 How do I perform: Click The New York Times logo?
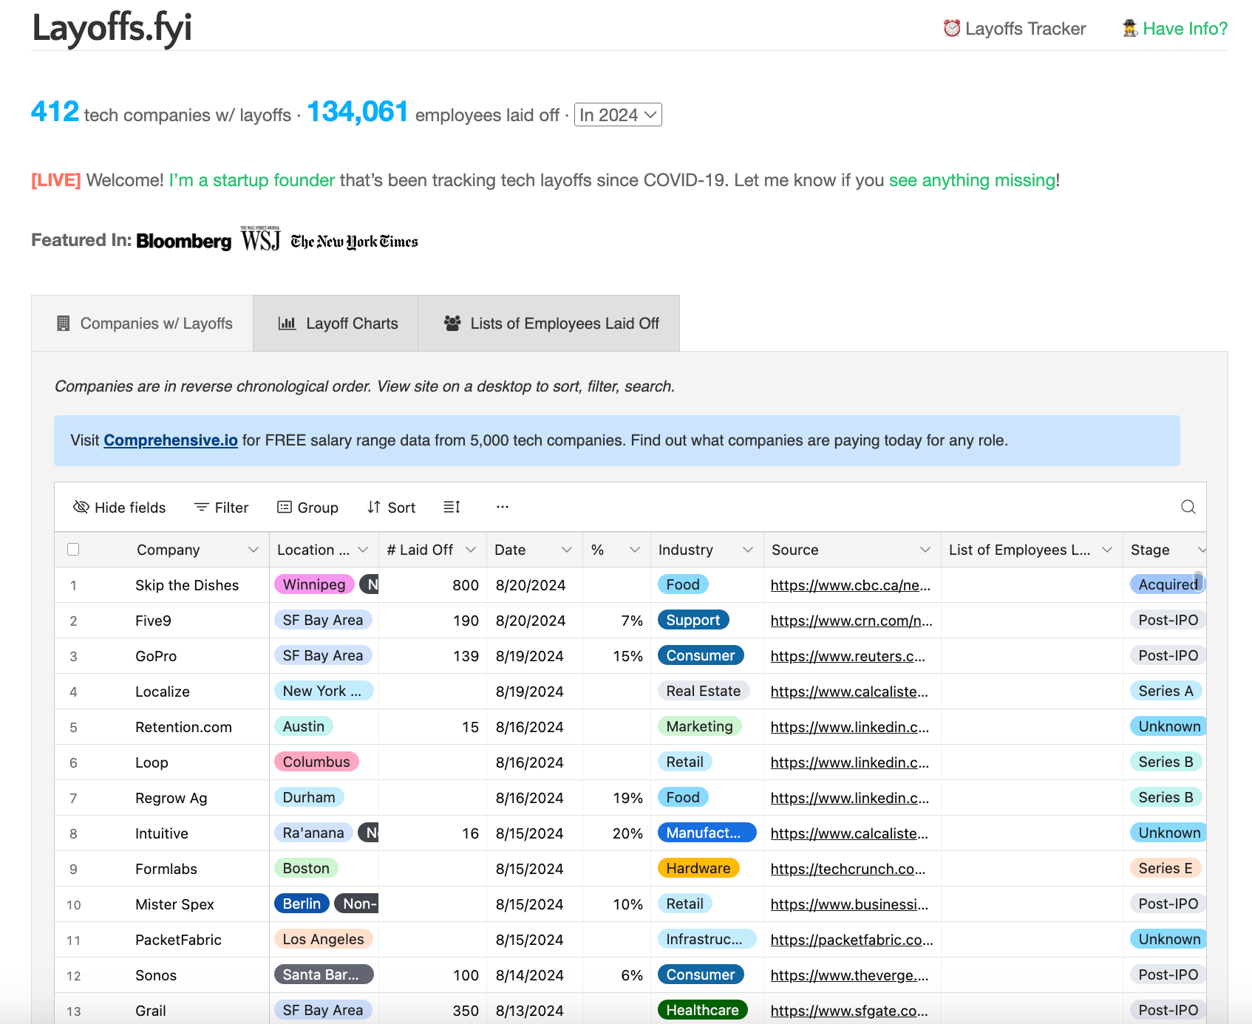click(x=355, y=242)
